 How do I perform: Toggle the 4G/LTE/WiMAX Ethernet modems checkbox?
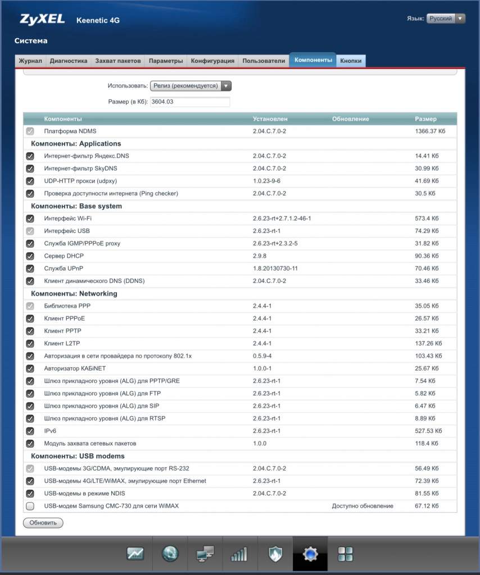coord(30,481)
